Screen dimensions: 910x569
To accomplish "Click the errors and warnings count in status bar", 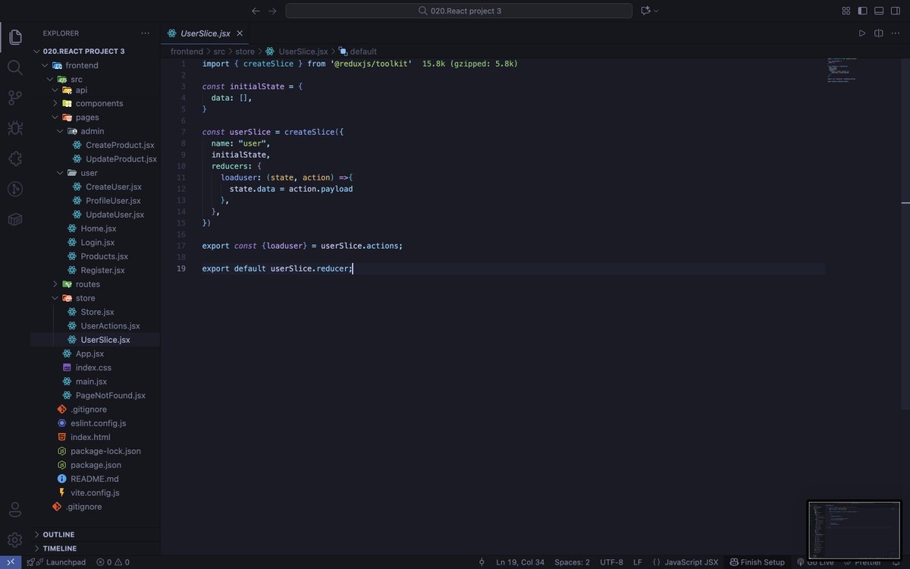I will point(113,562).
